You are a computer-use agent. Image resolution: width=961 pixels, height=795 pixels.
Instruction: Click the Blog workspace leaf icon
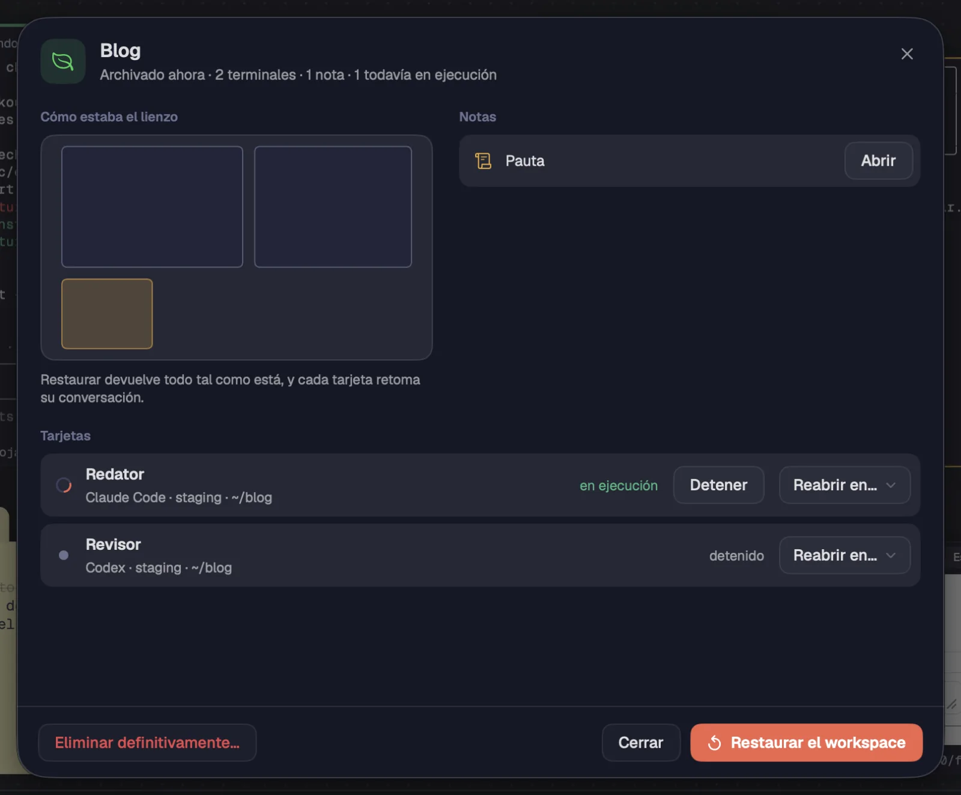(63, 61)
